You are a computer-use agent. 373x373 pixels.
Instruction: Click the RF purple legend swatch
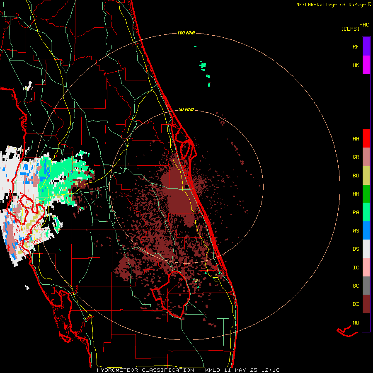point(366,46)
